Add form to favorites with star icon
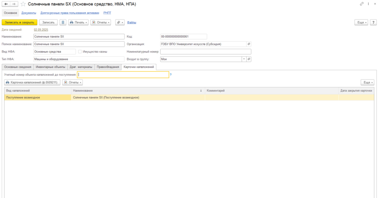The width and height of the screenshot is (381, 198). point(23,4)
